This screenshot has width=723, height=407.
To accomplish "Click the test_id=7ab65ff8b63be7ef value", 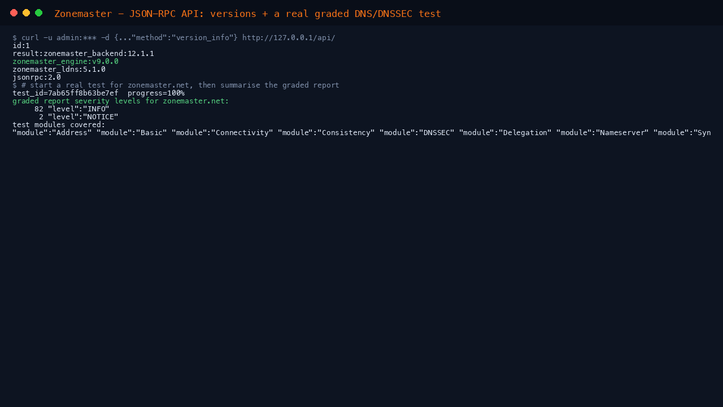I will click(66, 93).
